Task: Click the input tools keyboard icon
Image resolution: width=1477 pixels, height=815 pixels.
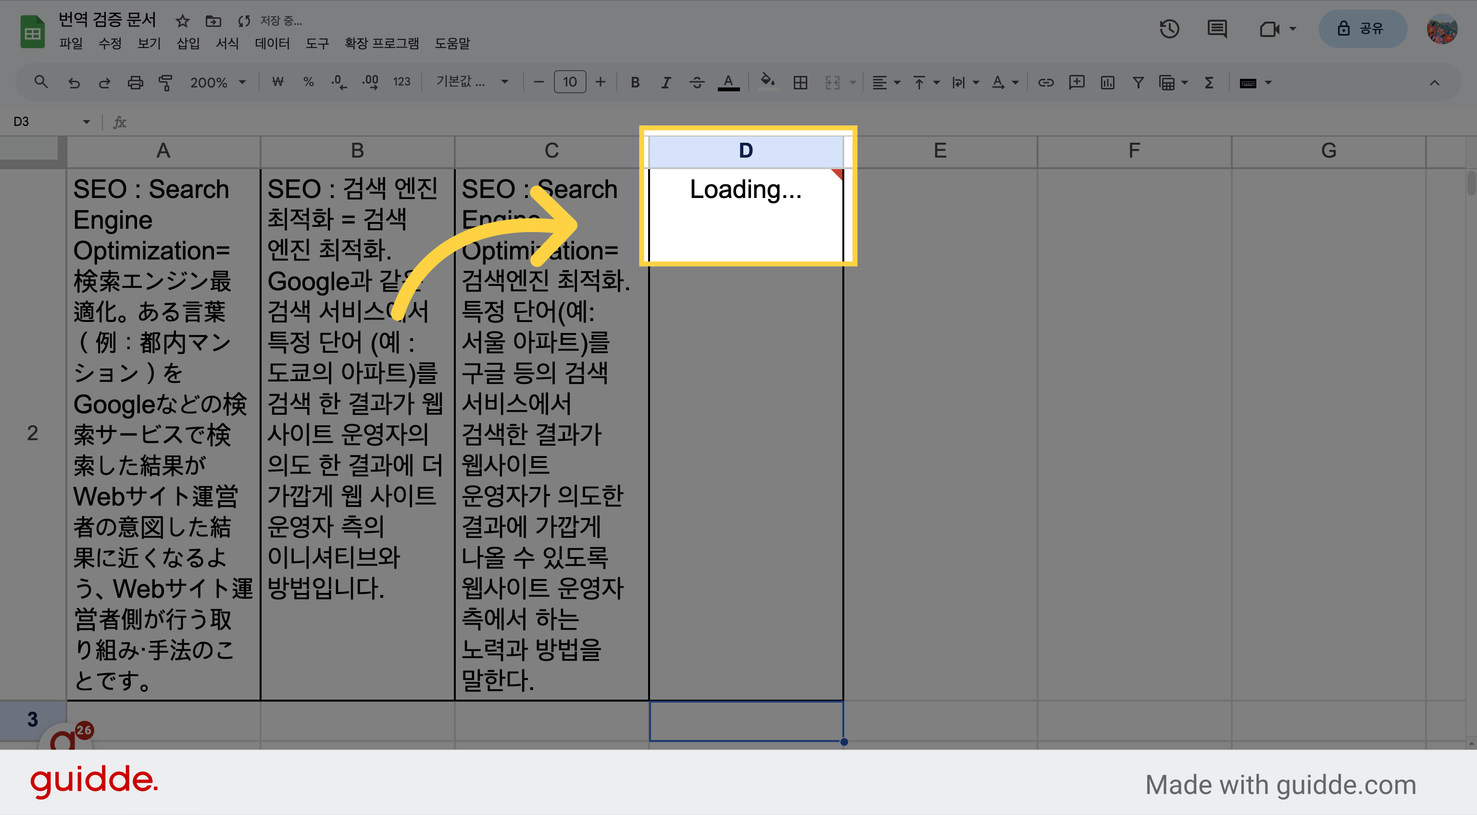Action: pyautogui.click(x=1248, y=83)
